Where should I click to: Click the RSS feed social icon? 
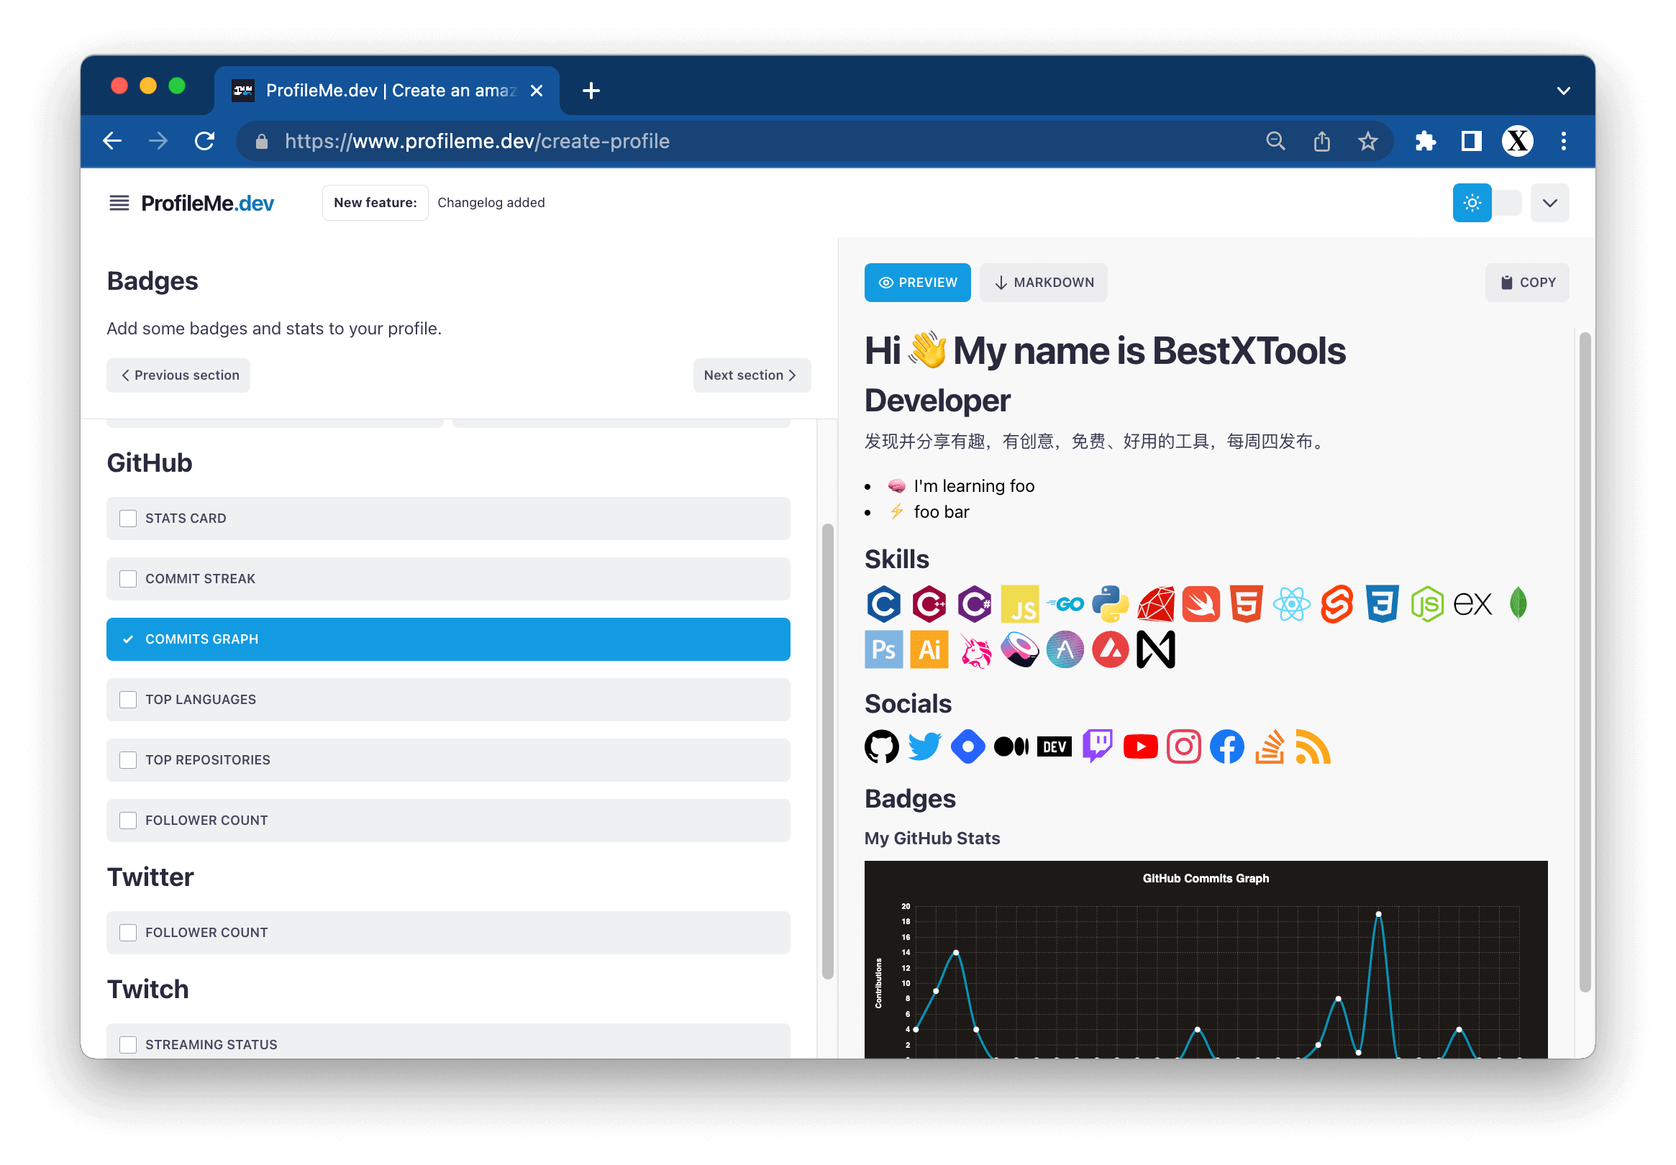click(1313, 746)
